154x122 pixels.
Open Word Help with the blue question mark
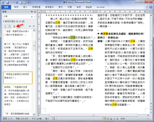pos(151,7)
